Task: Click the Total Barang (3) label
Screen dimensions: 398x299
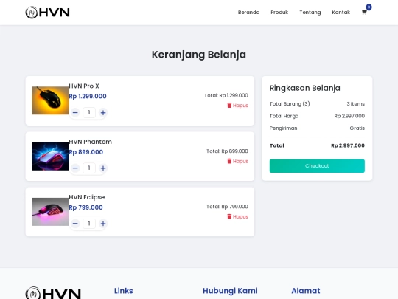Action: [290, 104]
